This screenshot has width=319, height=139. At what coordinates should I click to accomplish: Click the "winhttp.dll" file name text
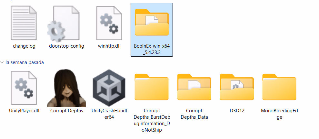109,46
